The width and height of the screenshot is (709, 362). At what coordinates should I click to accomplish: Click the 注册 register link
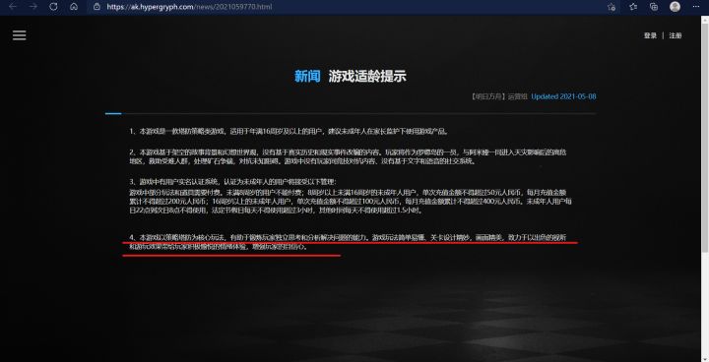676,35
